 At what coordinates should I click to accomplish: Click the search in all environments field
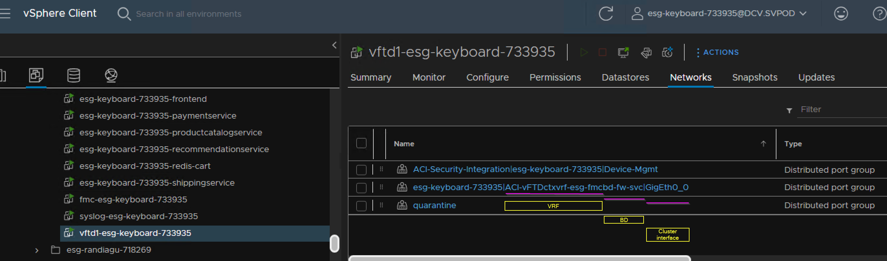188,14
